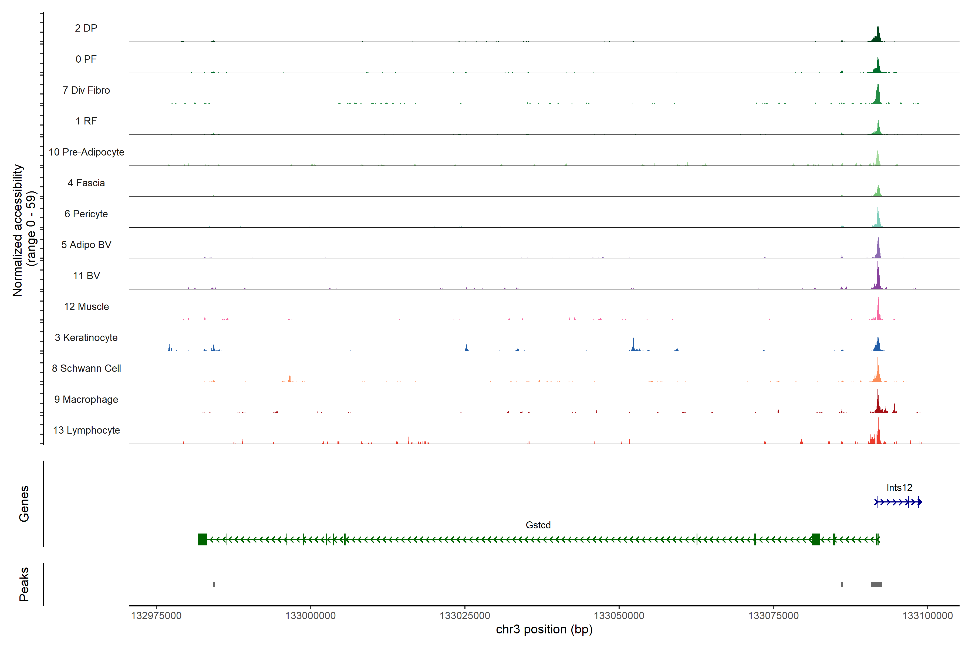Click the 133000000 x-axis tick label

click(310, 616)
